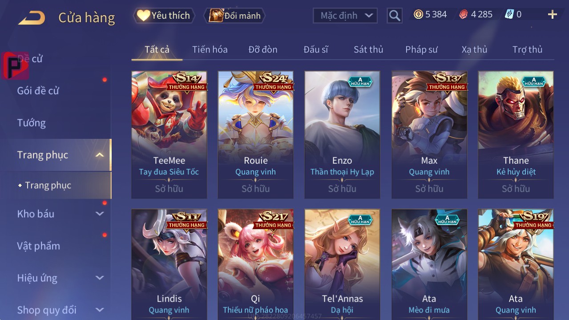Open Gói đề cử in sidebar
The width and height of the screenshot is (569, 320).
(x=38, y=91)
